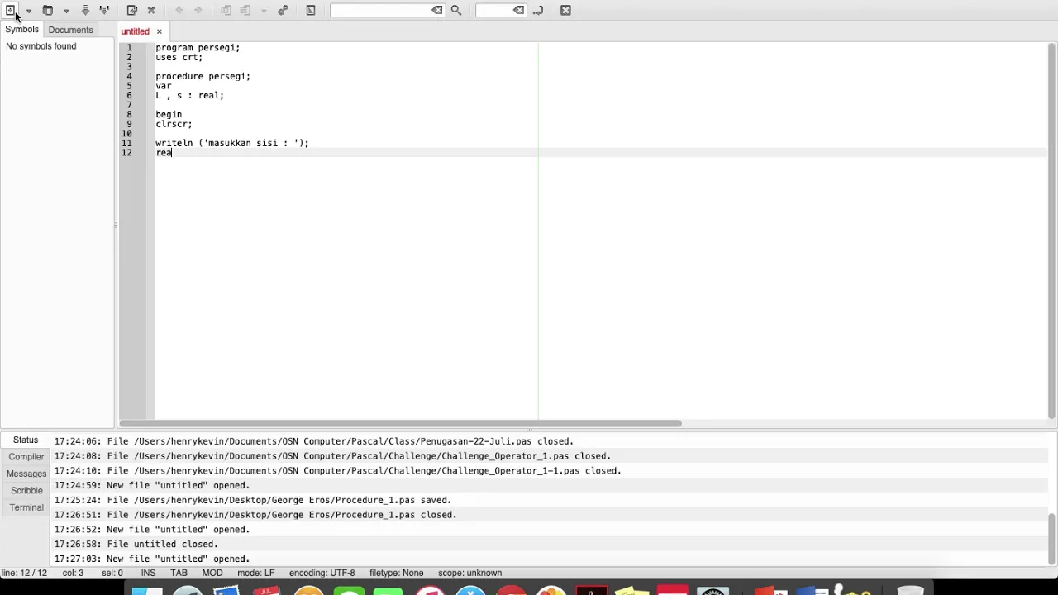Image resolution: width=1058 pixels, height=595 pixels.
Task: Open the Messages tab in bottom panel
Action: tap(26, 474)
